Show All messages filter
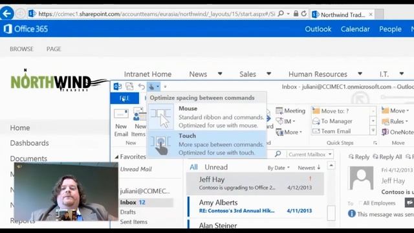The image size is (414, 233). click(193, 167)
